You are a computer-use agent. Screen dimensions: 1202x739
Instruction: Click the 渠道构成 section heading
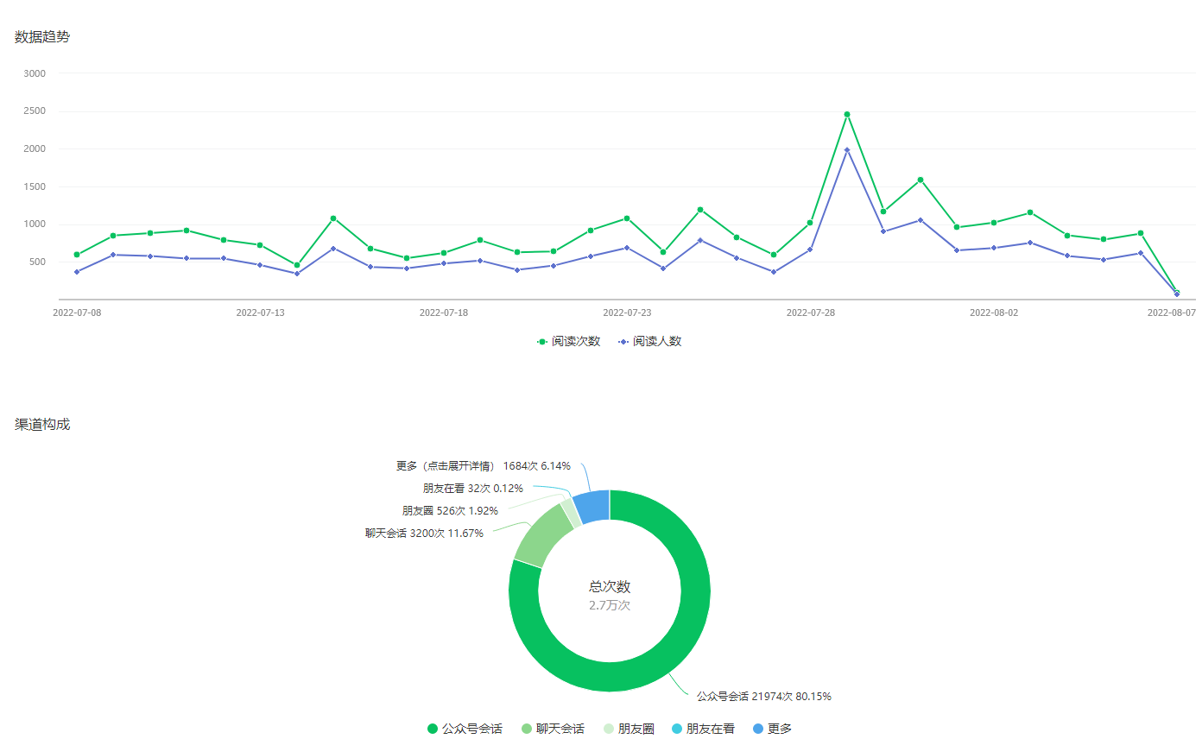coord(42,425)
